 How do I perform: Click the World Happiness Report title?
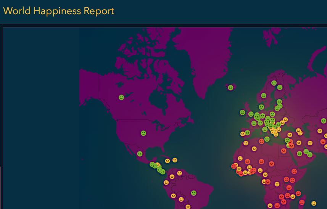pyautogui.click(x=58, y=11)
